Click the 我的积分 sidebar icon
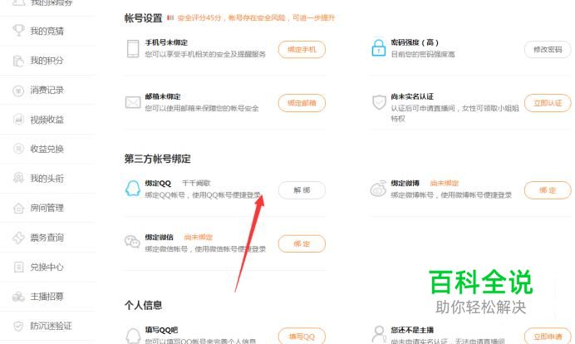 (18, 61)
